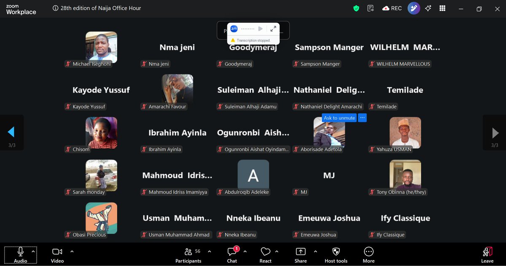Image resolution: width=506 pixels, height=266 pixels.
Task: Select Chisom's profile picture tile
Action: coord(101,132)
